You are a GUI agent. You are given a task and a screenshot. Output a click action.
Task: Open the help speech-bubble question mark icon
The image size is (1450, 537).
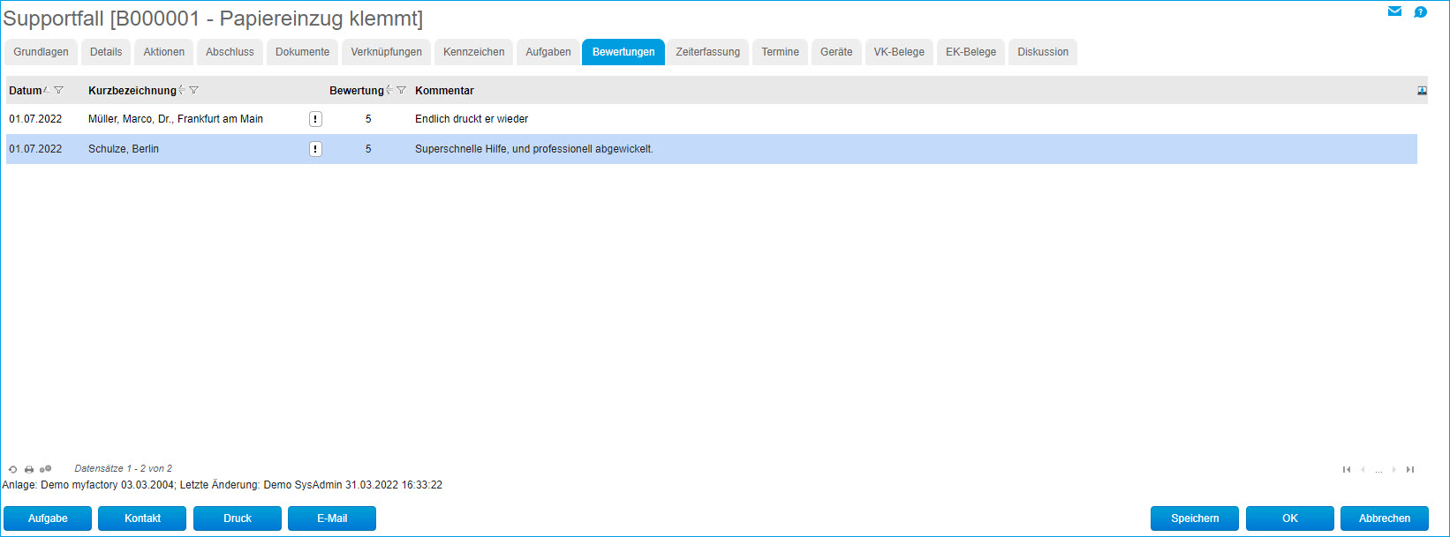1420,12
